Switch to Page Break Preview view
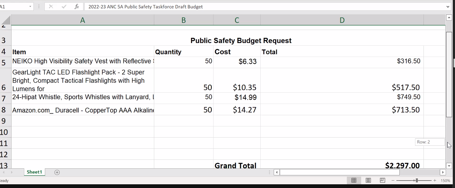 click(x=382, y=180)
